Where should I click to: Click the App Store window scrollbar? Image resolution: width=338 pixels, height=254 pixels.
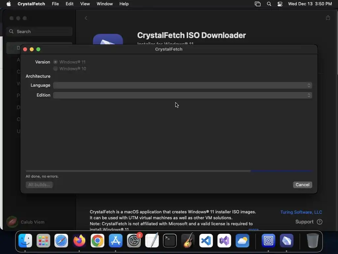pyautogui.click(x=337, y=43)
